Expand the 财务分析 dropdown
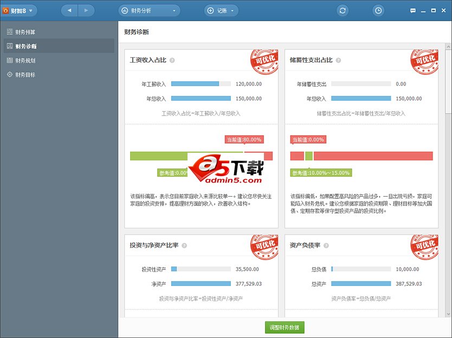This screenshot has width=452, height=338. [149, 10]
